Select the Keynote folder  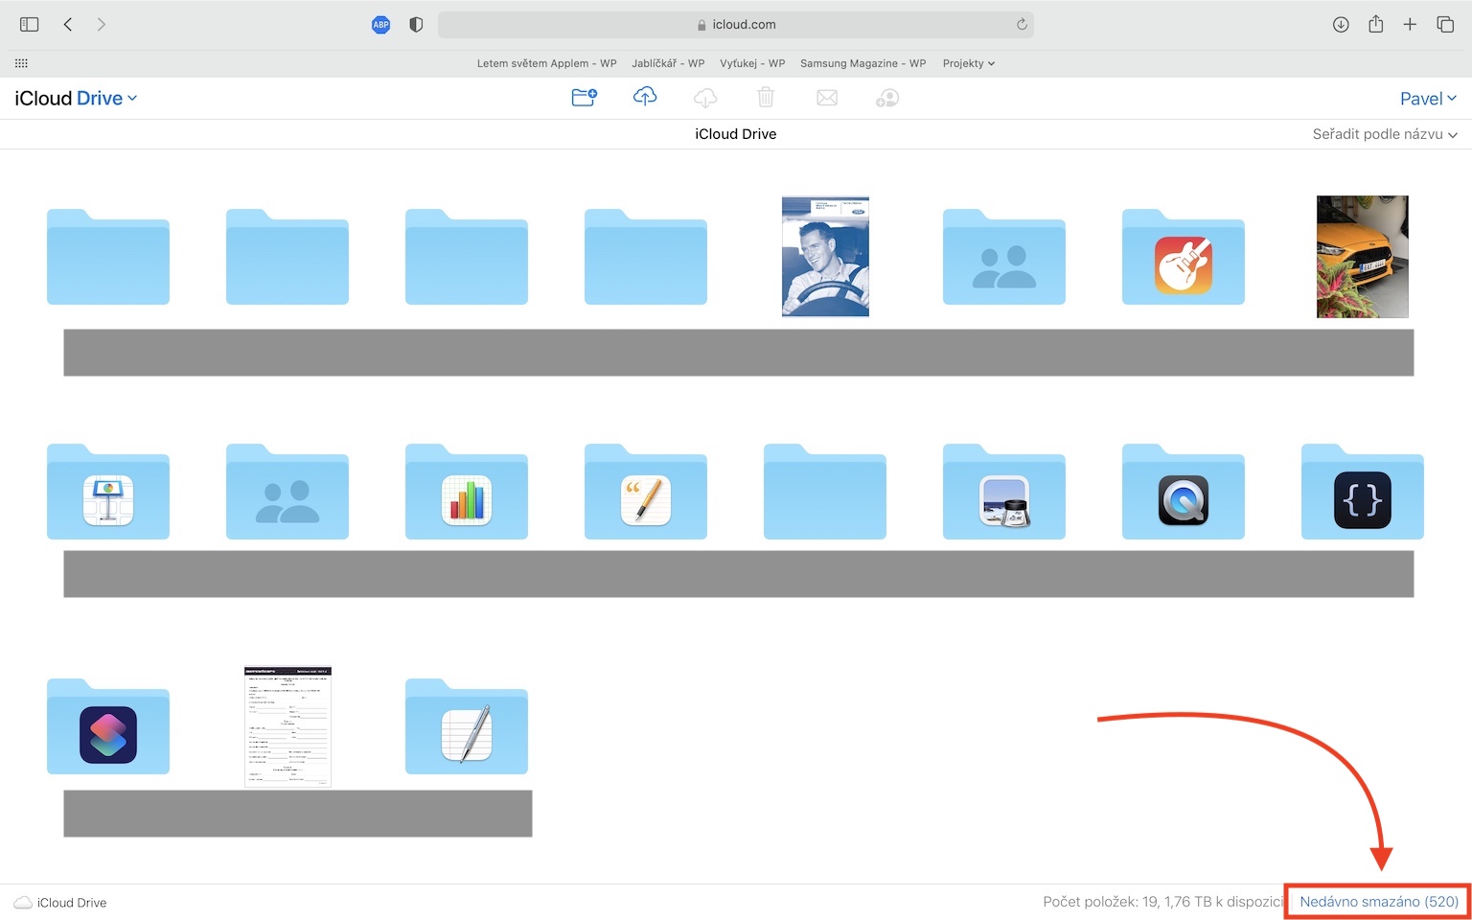coord(108,492)
